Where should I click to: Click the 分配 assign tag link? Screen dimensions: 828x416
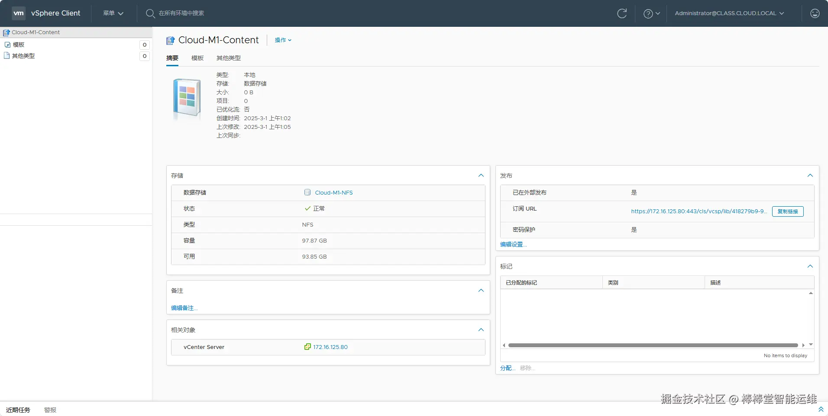coord(508,368)
